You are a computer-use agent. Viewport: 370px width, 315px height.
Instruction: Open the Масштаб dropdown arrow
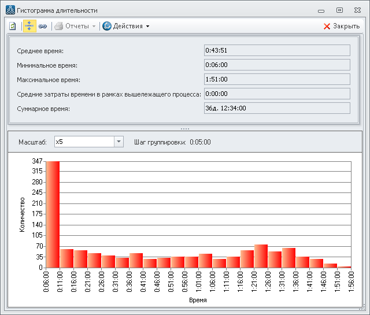click(119, 142)
